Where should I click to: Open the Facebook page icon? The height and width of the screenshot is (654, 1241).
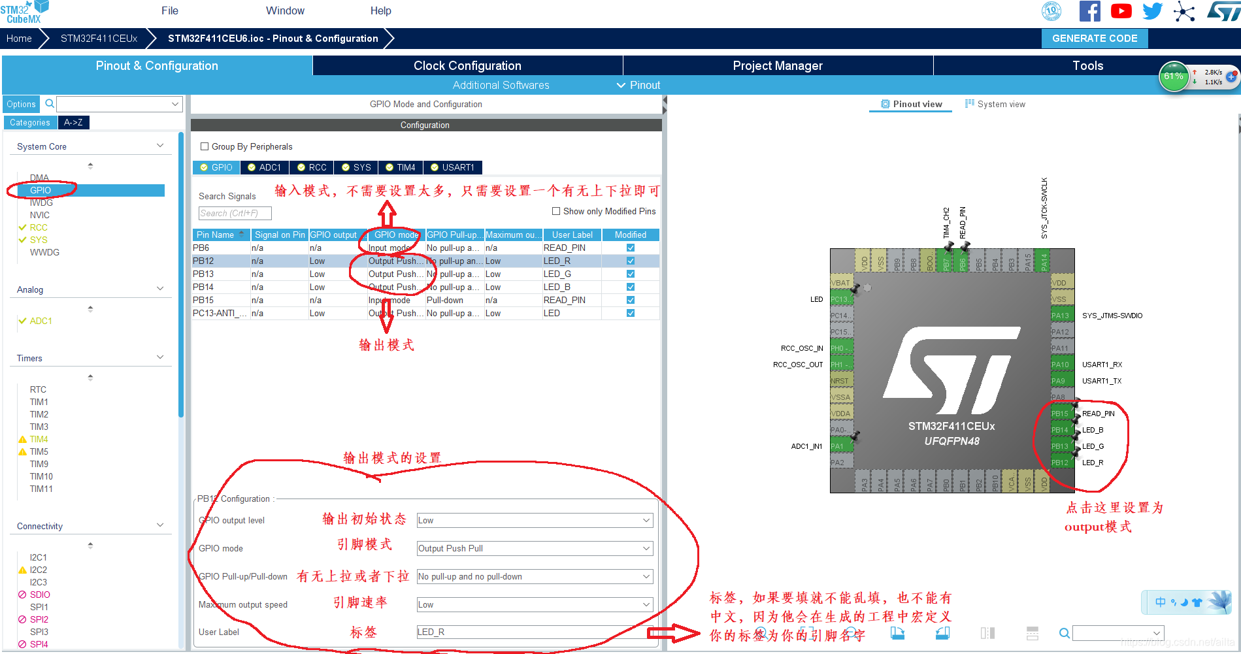pos(1089,11)
